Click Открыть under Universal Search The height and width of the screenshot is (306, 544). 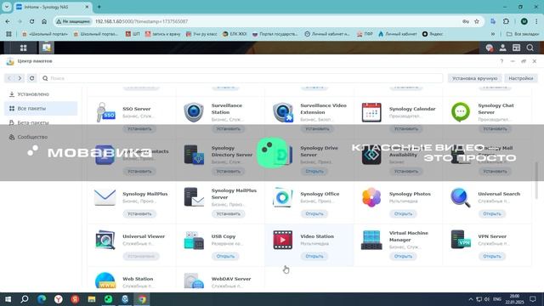click(x=492, y=213)
